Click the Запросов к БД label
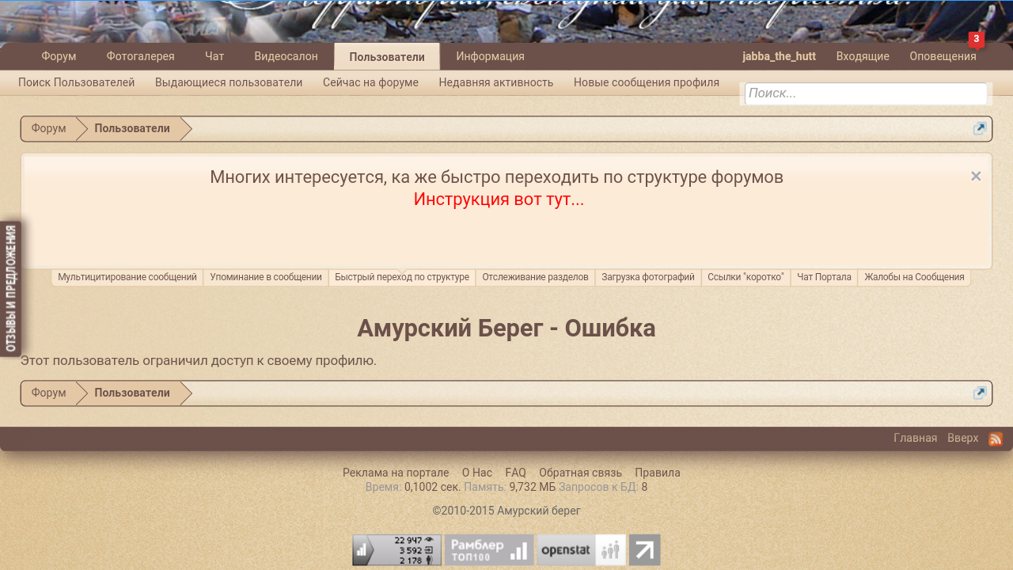Image resolution: width=1013 pixels, height=570 pixels. click(598, 487)
